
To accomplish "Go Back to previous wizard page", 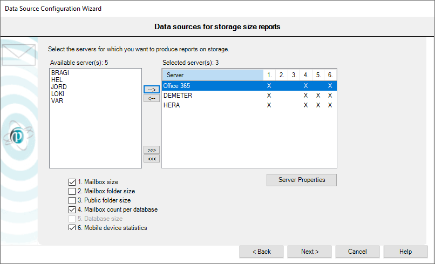I will pos(261,252).
